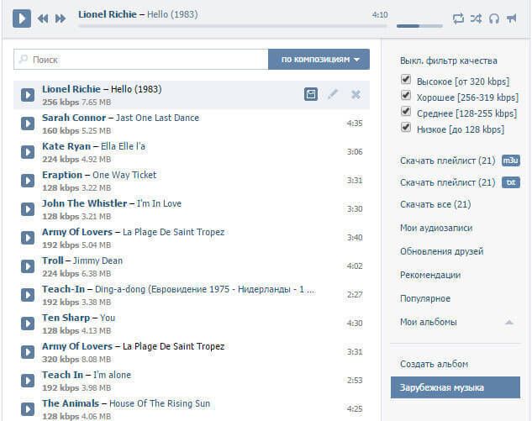Play Teach In – I'm alone
Image resolution: width=532 pixels, height=421 pixels.
[x=28, y=381]
